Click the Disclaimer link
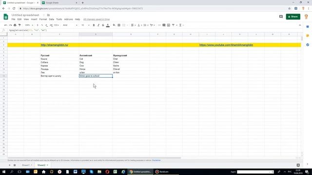The image size is (312, 175). 156,160
